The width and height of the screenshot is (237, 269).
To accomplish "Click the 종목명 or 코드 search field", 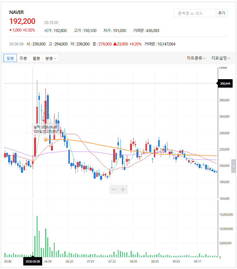I will click(x=195, y=13).
